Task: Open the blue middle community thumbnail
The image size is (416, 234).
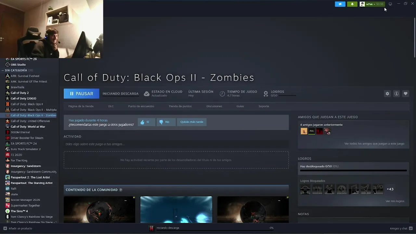Action: [x=176, y=210]
